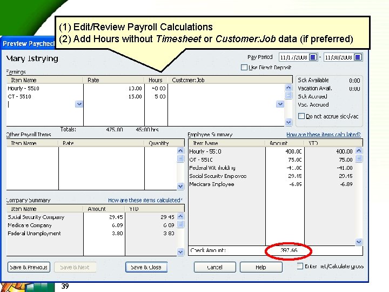
Task: Click the Save & Previous button
Action: (29, 267)
